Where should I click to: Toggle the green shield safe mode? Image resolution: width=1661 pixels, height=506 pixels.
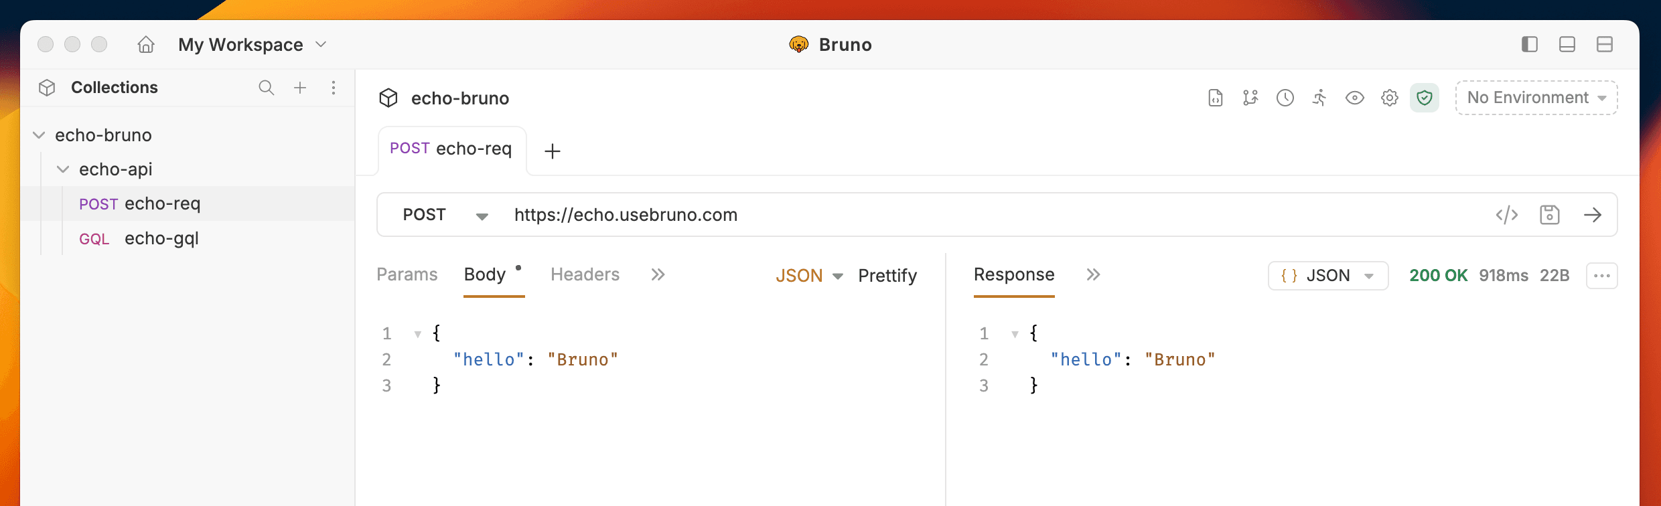click(1425, 98)
